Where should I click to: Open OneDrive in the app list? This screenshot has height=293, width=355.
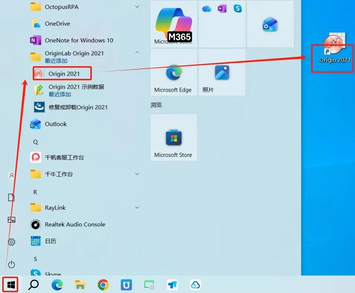coord(85,23)
